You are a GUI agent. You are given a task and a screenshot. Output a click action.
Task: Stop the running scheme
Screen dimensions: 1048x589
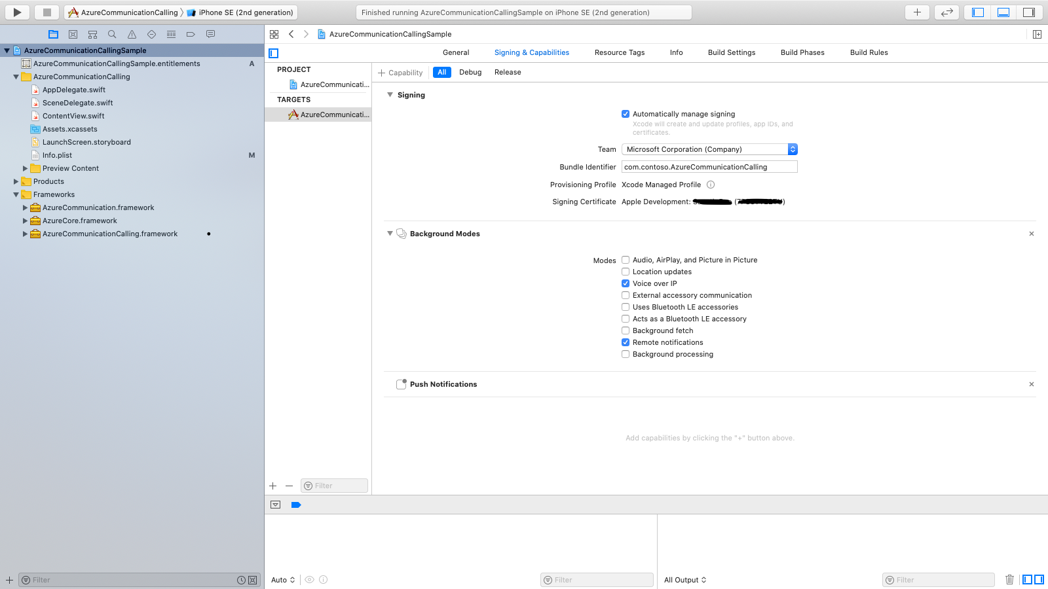(47, 12)
